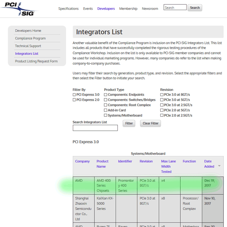Enable the Add-in Card checkbox
This screenshot has height=227, width=227.
pyautogui.click(x=106, y=110)
